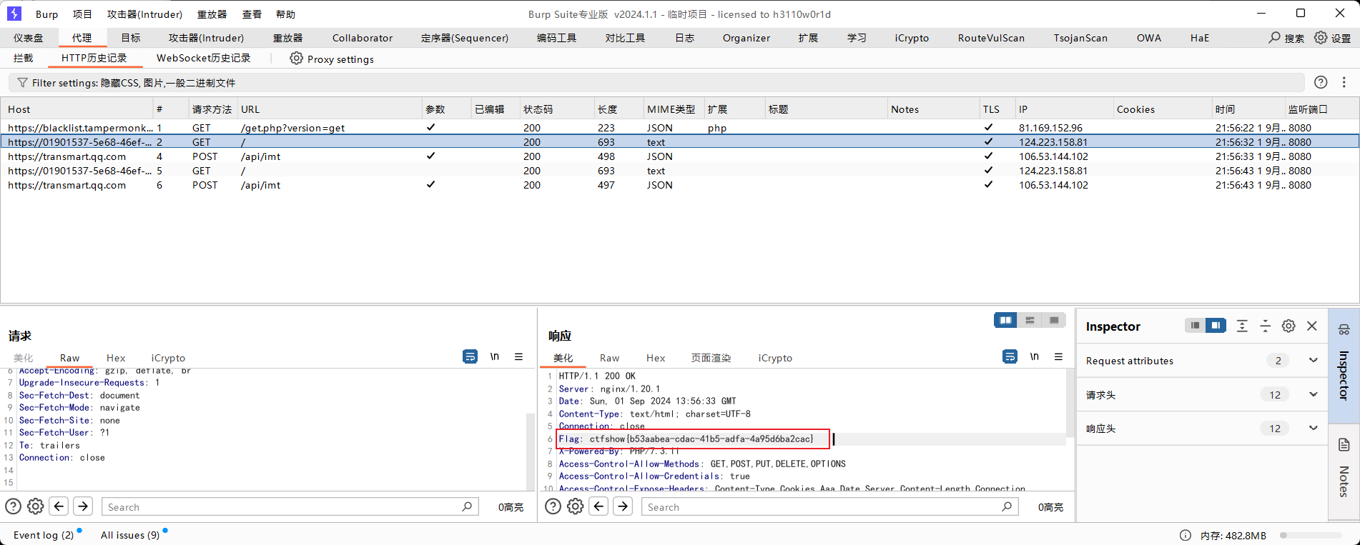Viewport: 1360px width, 545px height.
Task: Open request search help question icon
Action: tap(13, 506)
